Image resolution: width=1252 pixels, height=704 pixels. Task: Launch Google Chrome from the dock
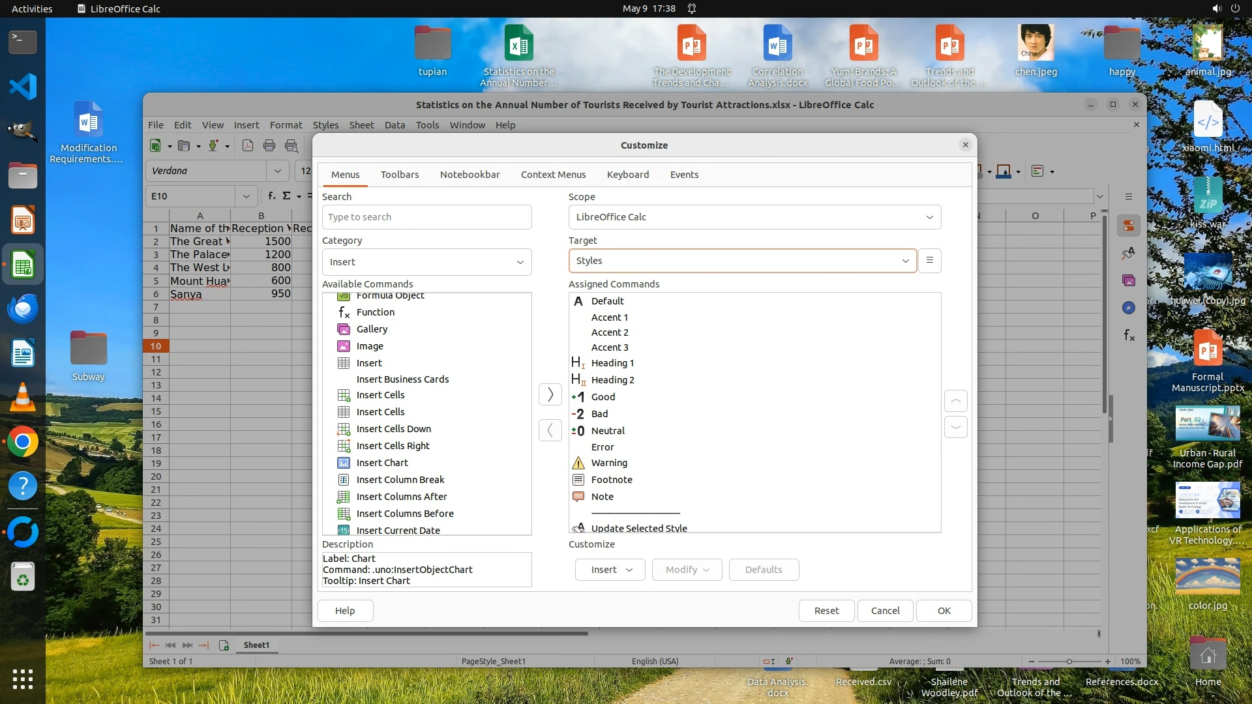[23, 442]
